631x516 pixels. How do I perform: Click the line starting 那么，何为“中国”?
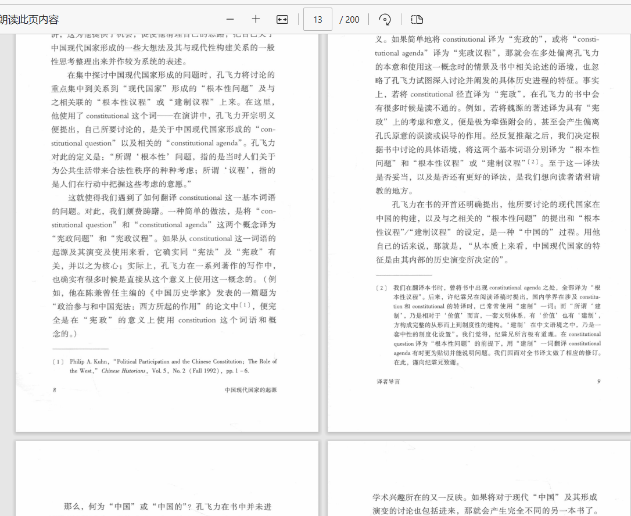tap(167, 506)
